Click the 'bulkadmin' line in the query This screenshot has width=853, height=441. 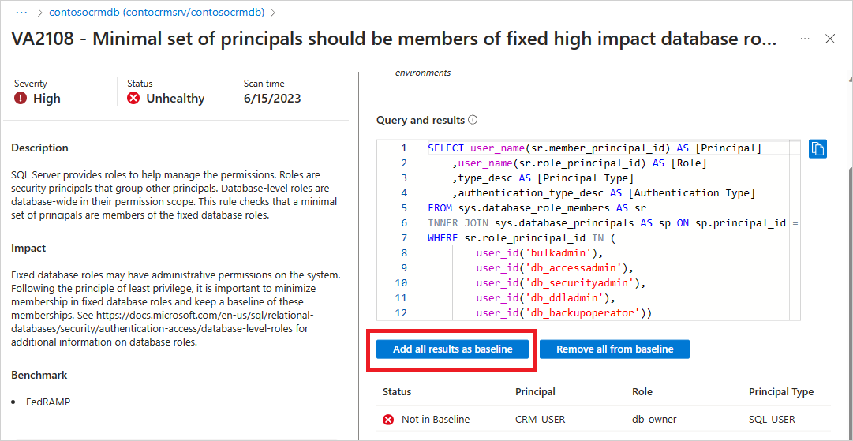click(540, 253)
